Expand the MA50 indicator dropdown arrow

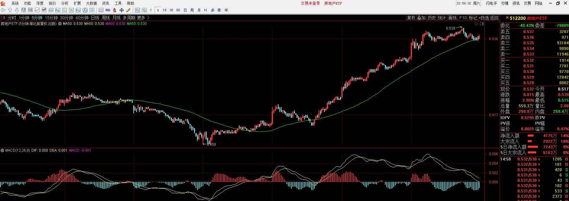60,24
